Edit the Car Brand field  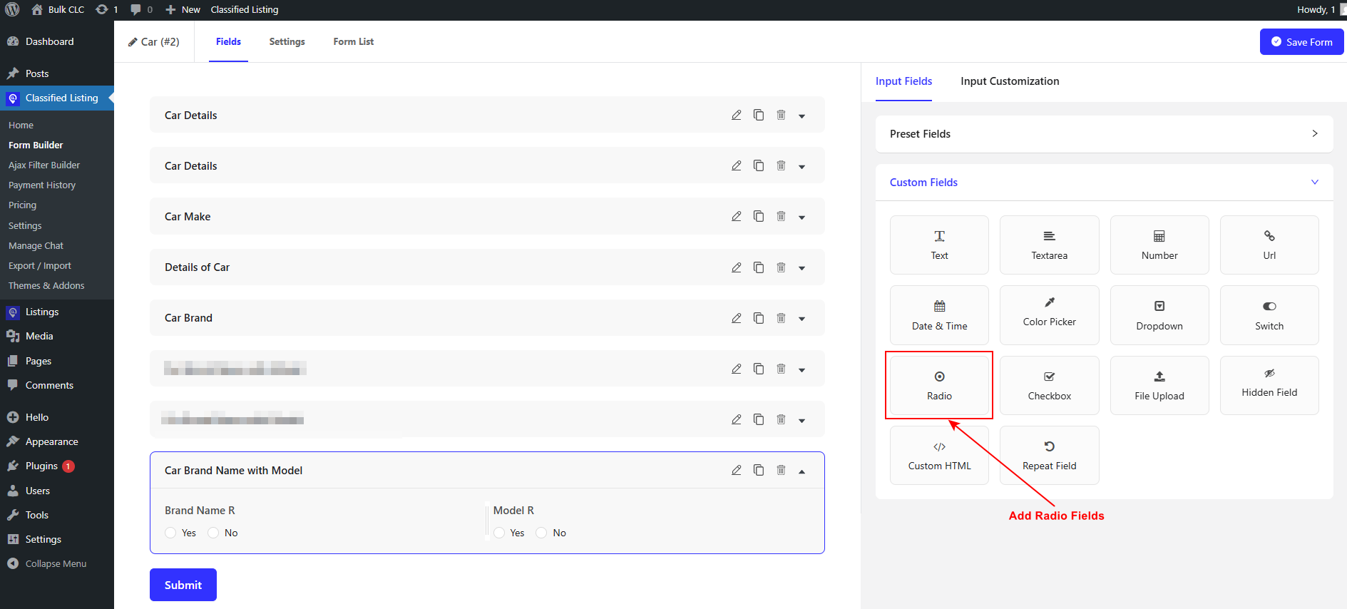[x=737, y=318]
